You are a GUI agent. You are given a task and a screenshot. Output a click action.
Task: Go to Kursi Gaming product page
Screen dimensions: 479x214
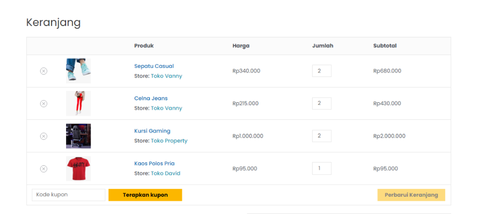pos(152,131)
